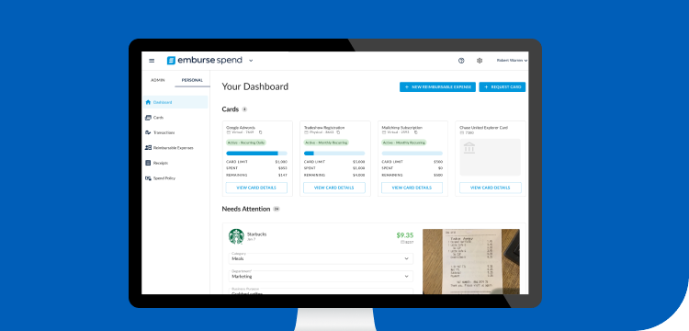
Task: Click the Emburse Spend logo
Action: [x=204, y=61]
